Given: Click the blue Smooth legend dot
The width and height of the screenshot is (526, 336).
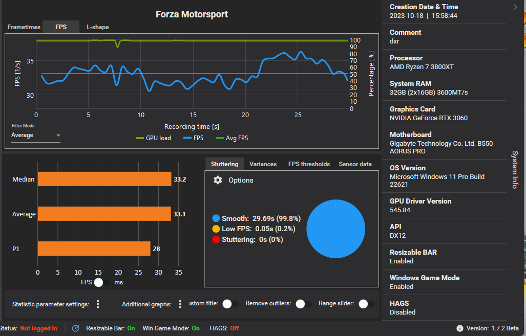Looking at the screenshot, I should 216,218.
